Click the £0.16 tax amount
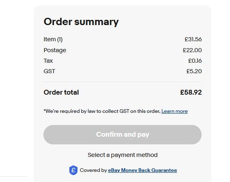Screen dimensions: 230x182 pyautogui.click(x=195, y=61)
